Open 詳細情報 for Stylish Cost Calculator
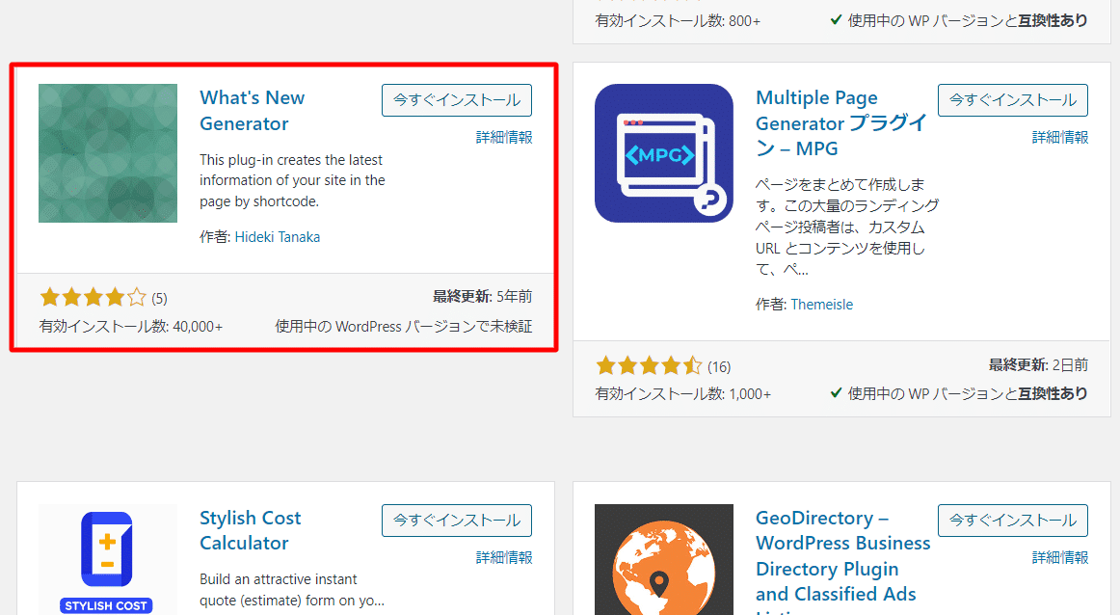This screenshot has width=1120, height=615. pyautogui.click(x=504, y=557)
